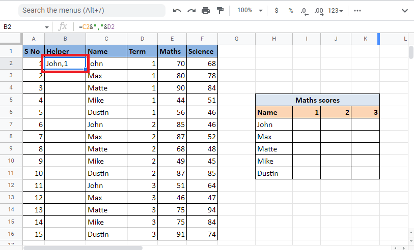Decrease decimal places icon
The image size is (414, 250).
tap(304, 11)
